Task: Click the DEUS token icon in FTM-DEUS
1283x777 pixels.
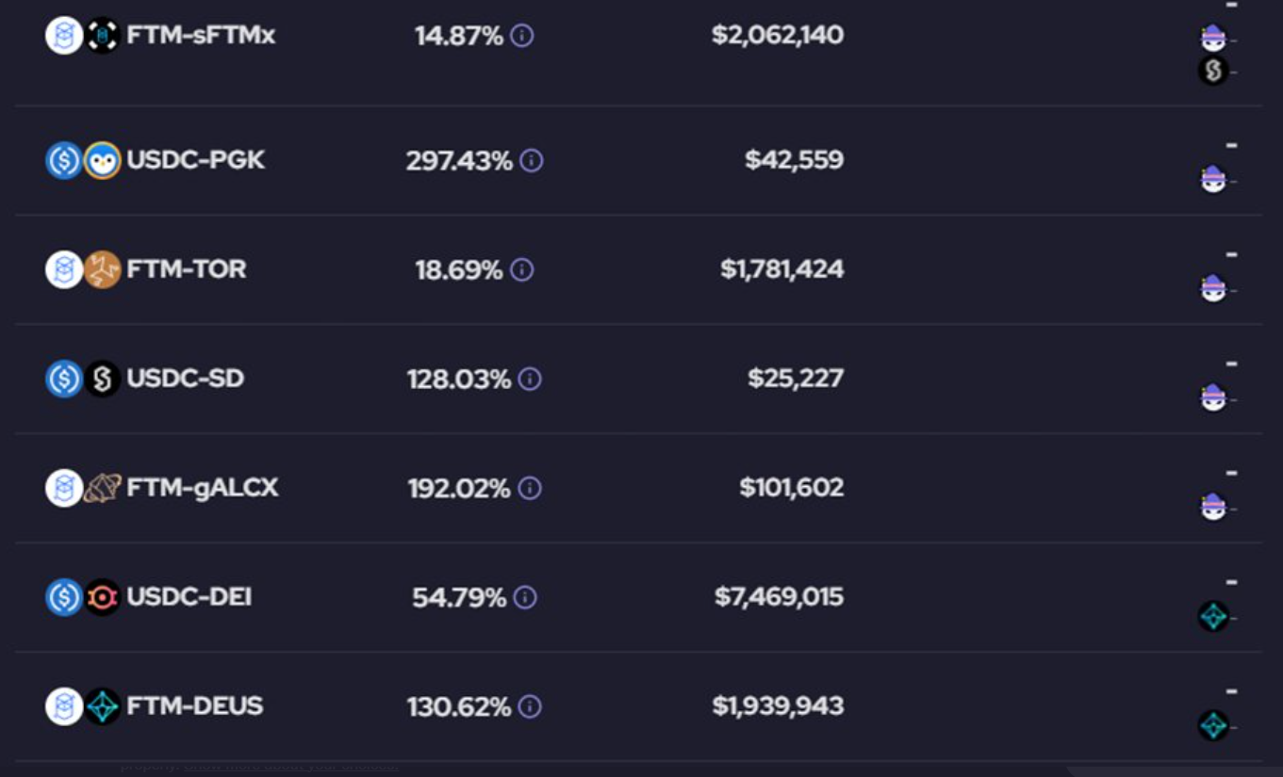Action: tap(102, 706)
